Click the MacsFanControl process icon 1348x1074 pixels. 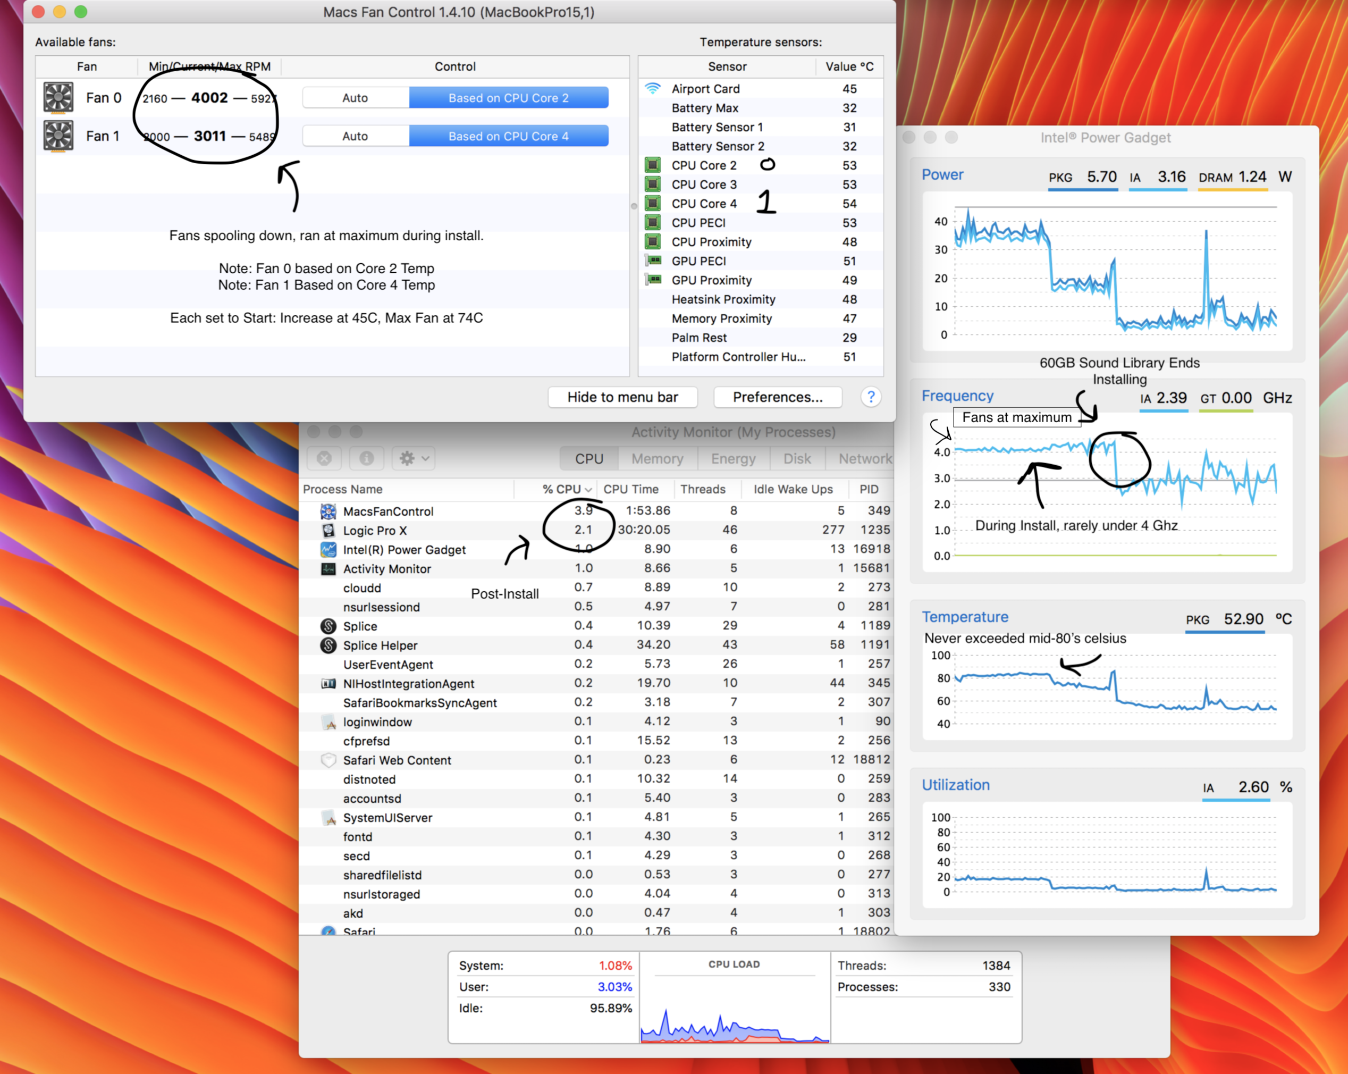point(328,511)
